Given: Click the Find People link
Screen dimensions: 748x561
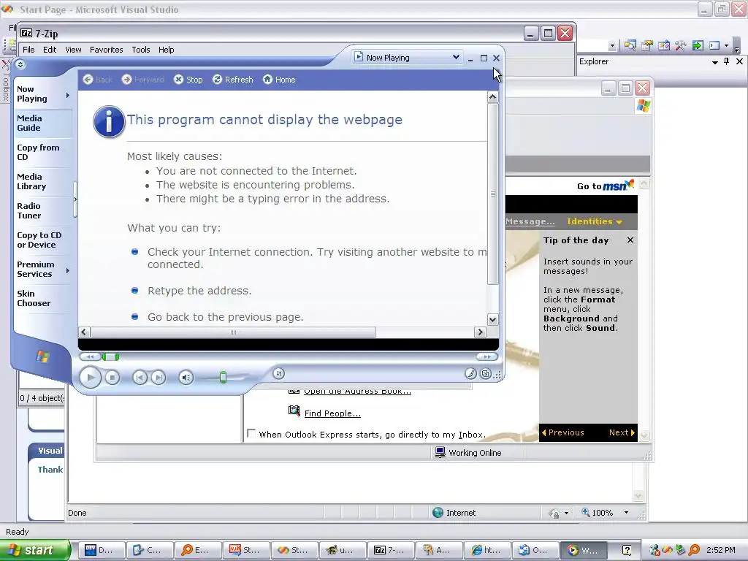Looking at the screenshot, I should (x=332, y=413).
